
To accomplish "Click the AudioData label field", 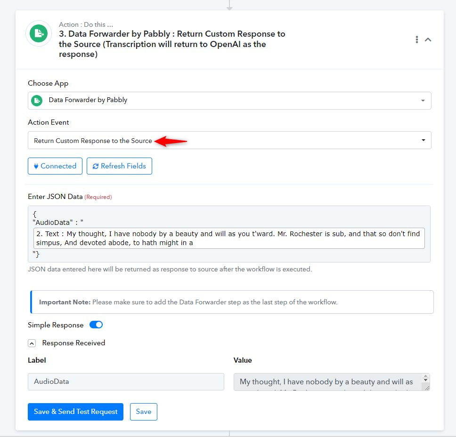I will tap(126, 381).
